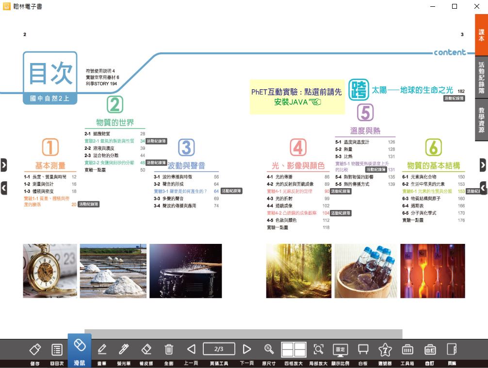Open chapter 3 波動與聲音 heading
Viewport: 488px width, 368px height.
point(186,165)
